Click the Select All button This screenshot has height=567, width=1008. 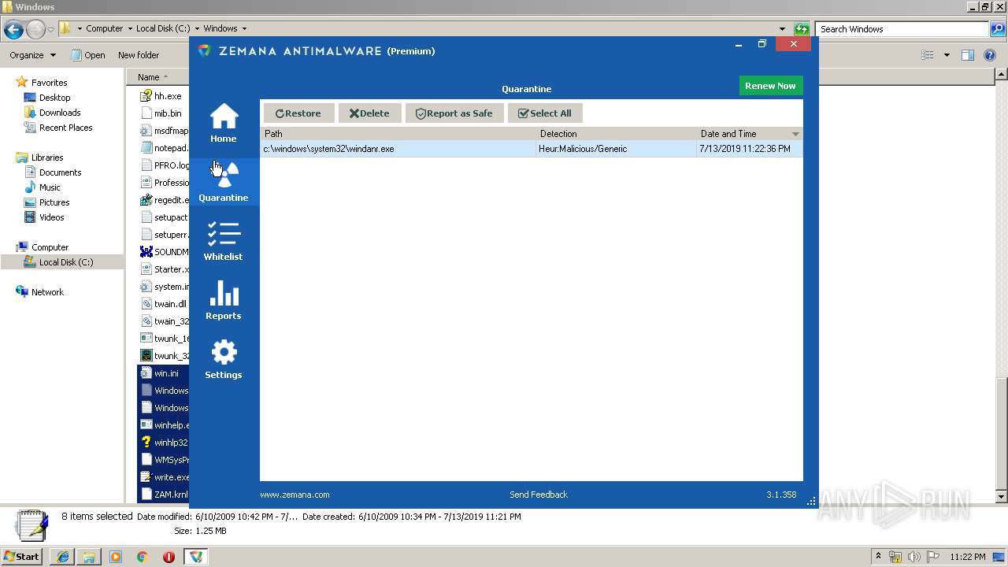point(545,113)
